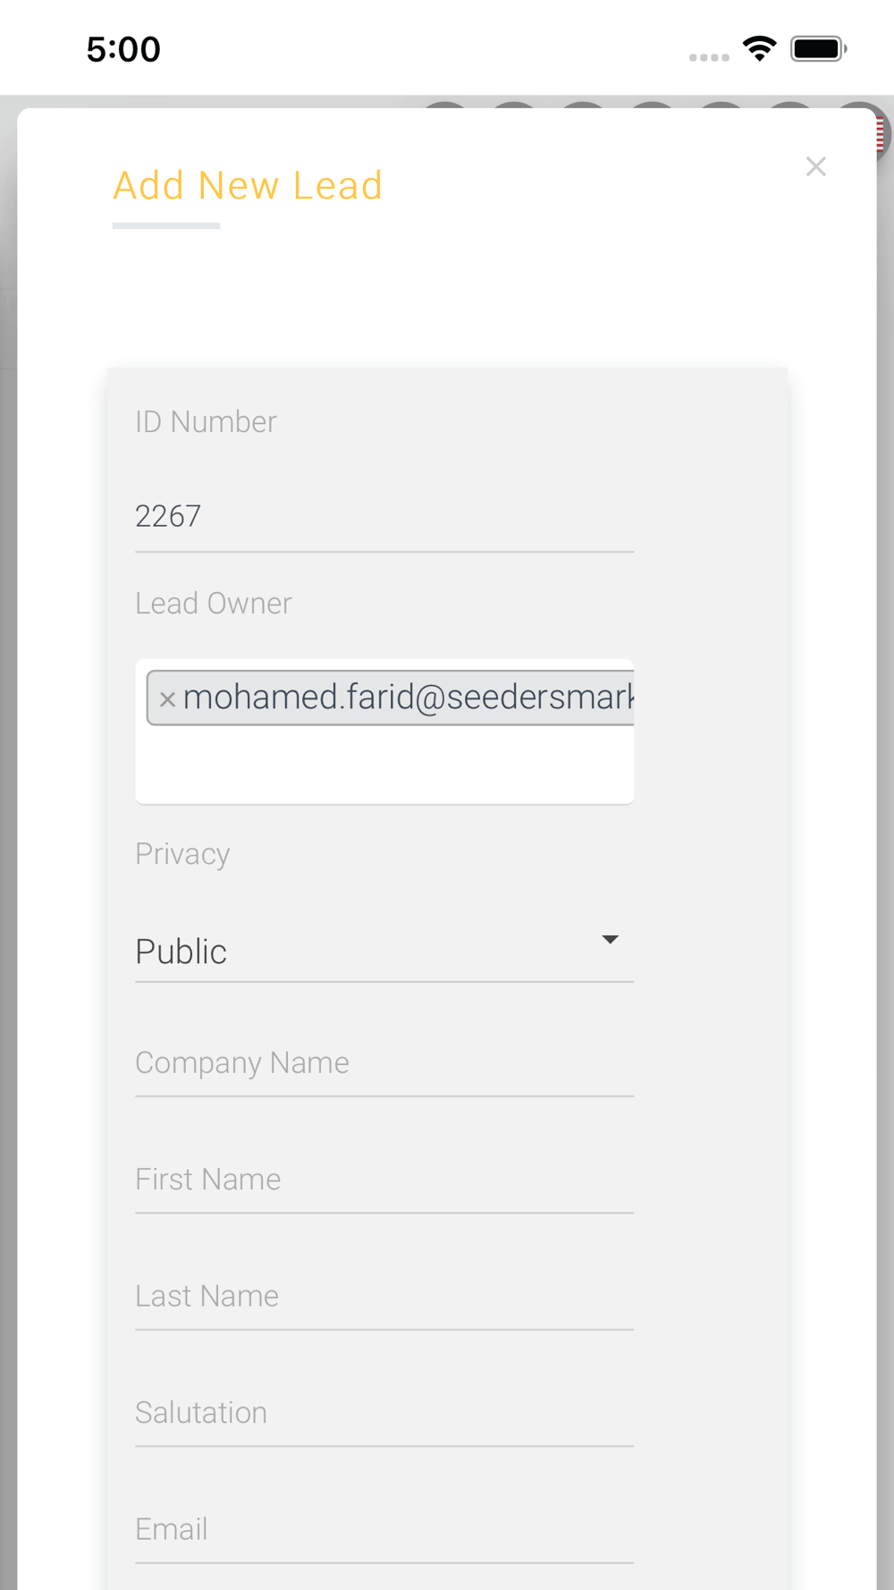This screenshot has width=894, height=1590.
Task: Click the striped flag icon behind dialog
Action: pyautogui.click(x=881, y=134)
